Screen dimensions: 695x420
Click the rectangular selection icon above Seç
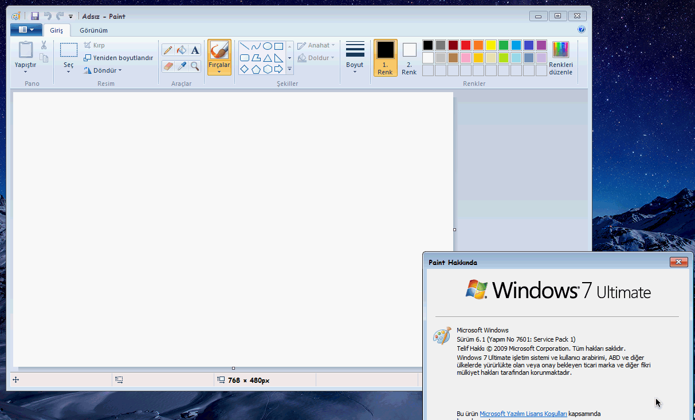(69, 50)
